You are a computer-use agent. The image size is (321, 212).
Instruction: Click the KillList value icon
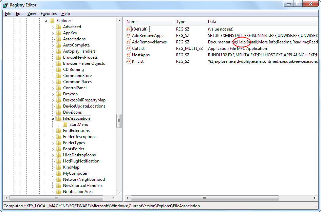pos(129,61)
